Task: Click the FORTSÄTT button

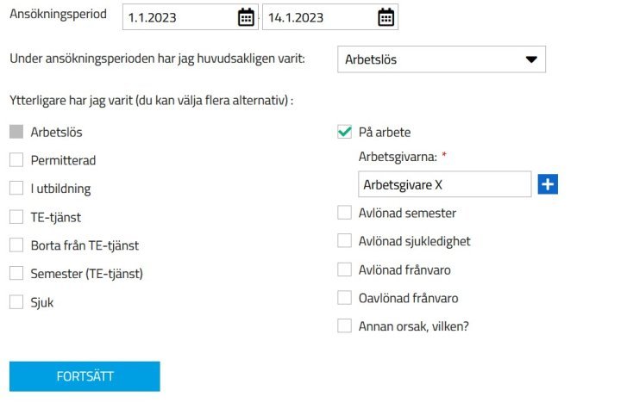Action: coord(85,376)
